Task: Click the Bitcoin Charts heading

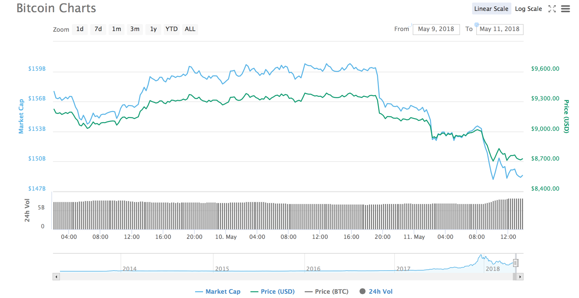Action: tap(56, 8)
